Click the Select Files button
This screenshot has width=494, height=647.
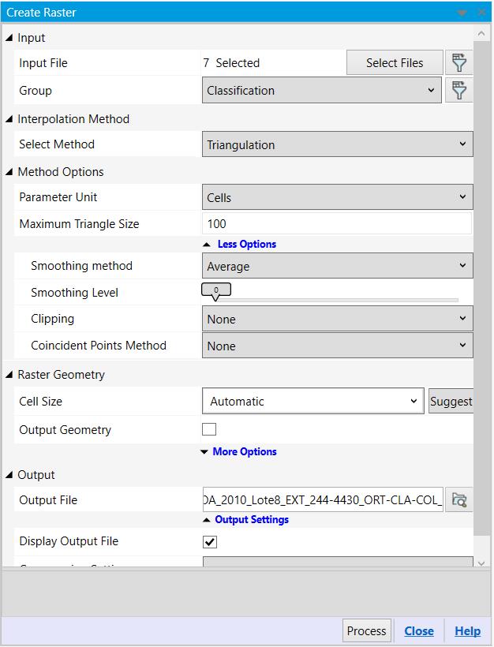(x=395, y=63)
